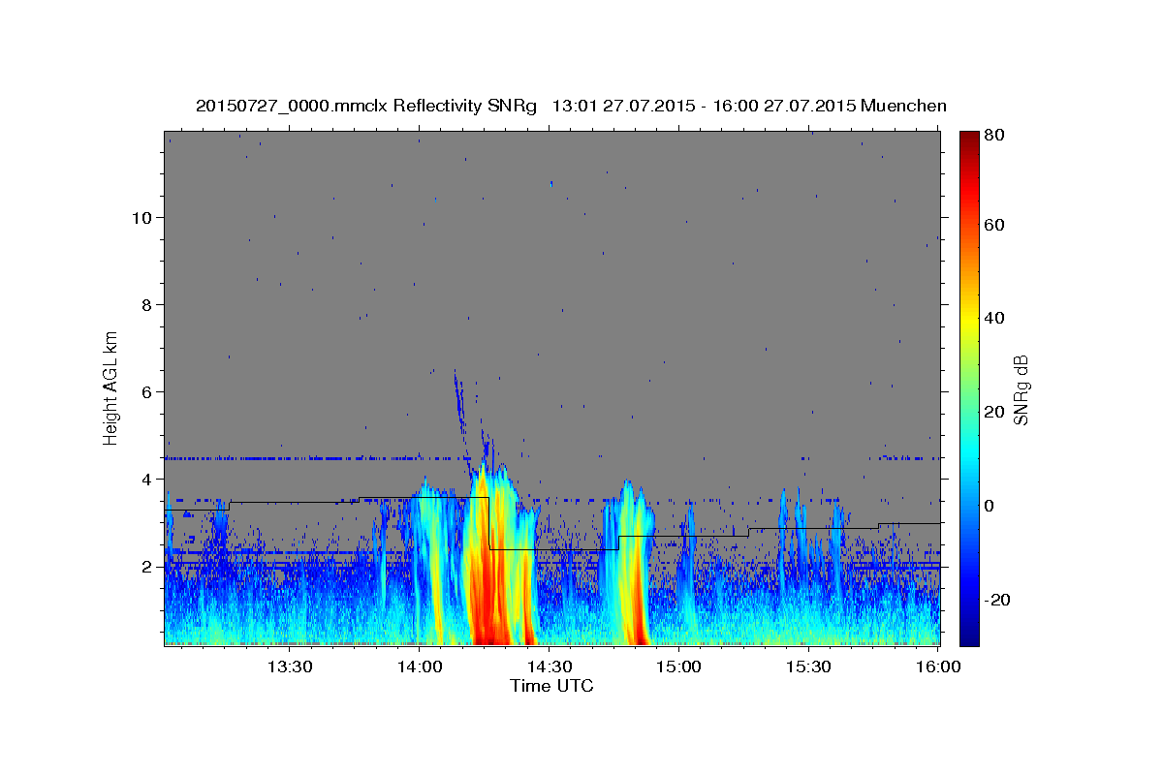Click the 'Height AGL km' axis label

coord(111,387)
